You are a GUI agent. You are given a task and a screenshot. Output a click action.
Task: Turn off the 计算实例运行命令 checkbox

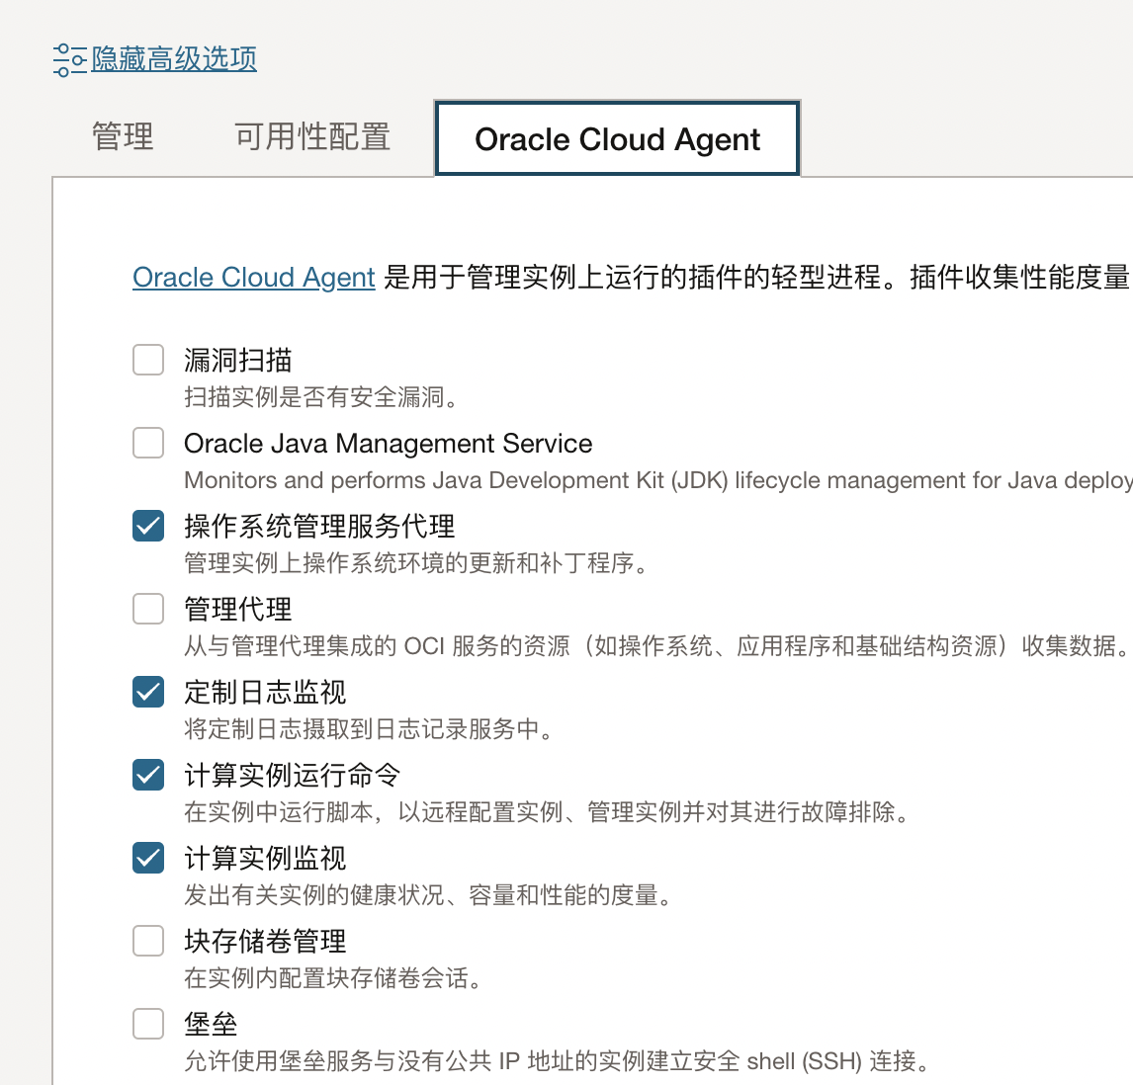click(148, 775)
